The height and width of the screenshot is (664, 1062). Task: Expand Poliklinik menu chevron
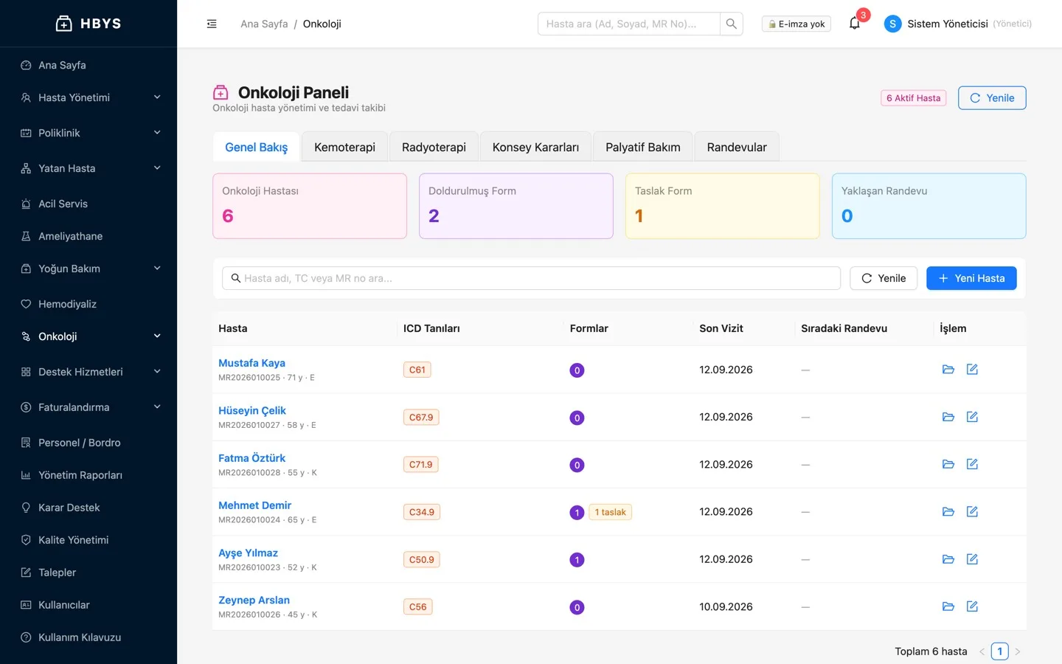pos(157,133)
